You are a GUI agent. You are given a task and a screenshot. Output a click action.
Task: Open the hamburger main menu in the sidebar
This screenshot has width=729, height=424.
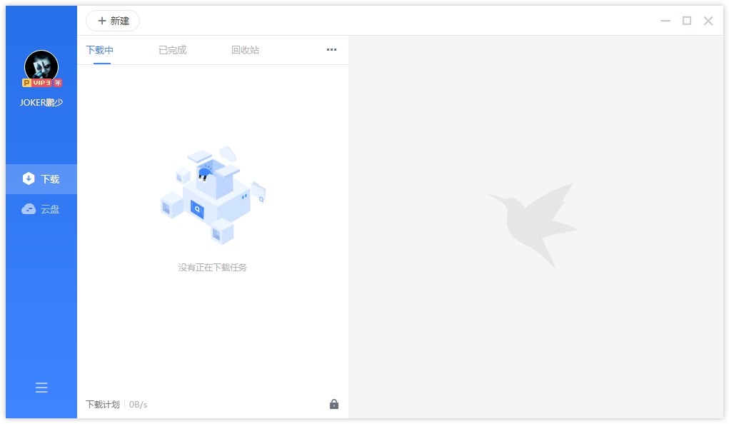41,388
